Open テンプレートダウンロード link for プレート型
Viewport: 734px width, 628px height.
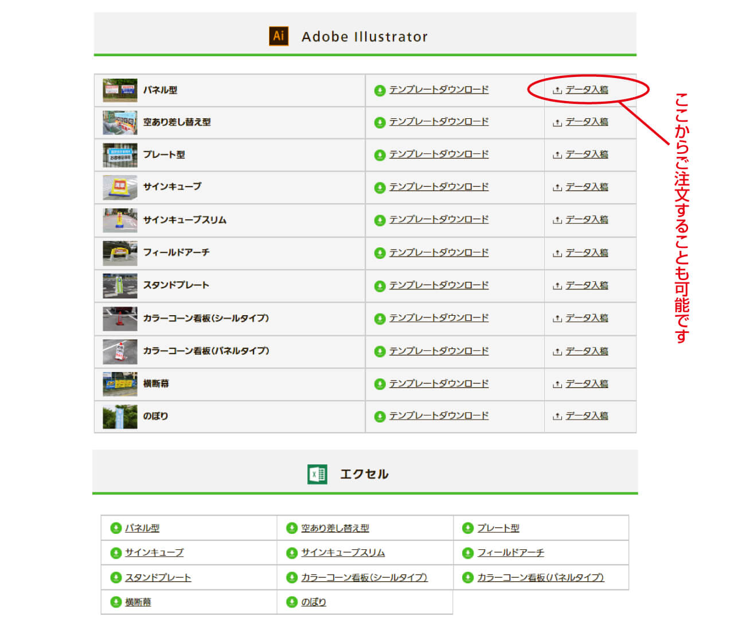[x=439, y=154]
